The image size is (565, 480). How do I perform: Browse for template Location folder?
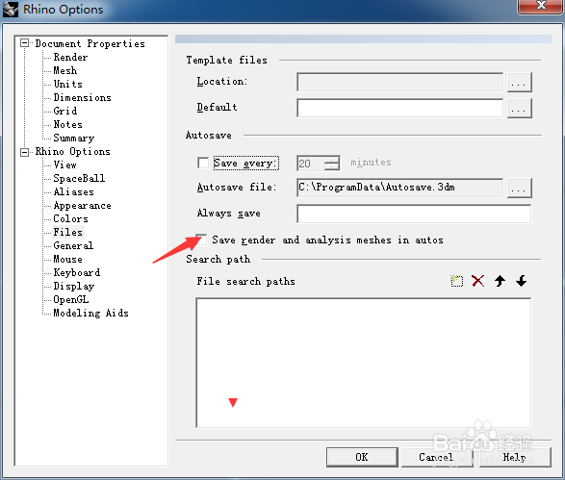(x=519, y=83)
